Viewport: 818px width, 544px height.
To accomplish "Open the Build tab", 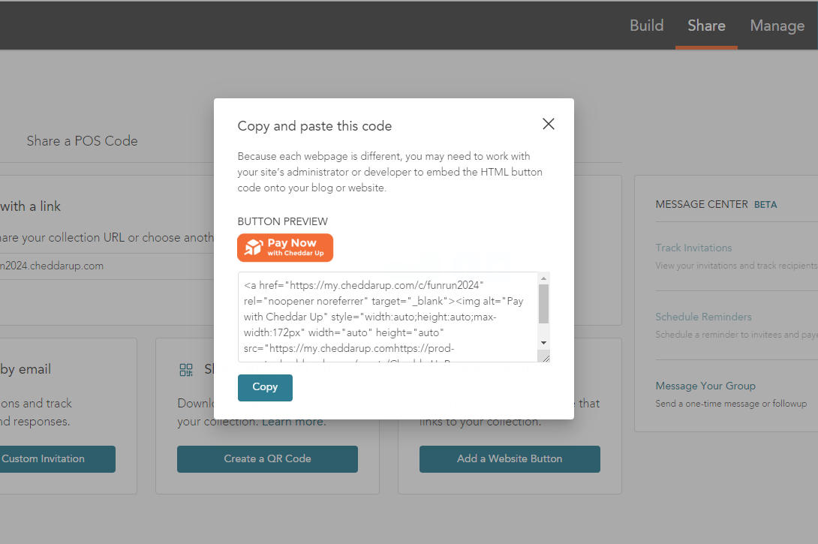I will click(646, 26).
